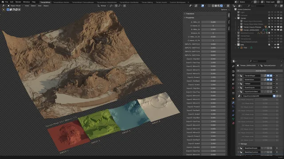The height and width of the screenshot is (159, 284).
Task: Adjust the A: HMix_12 value slider
Action: tap(213, 22)
